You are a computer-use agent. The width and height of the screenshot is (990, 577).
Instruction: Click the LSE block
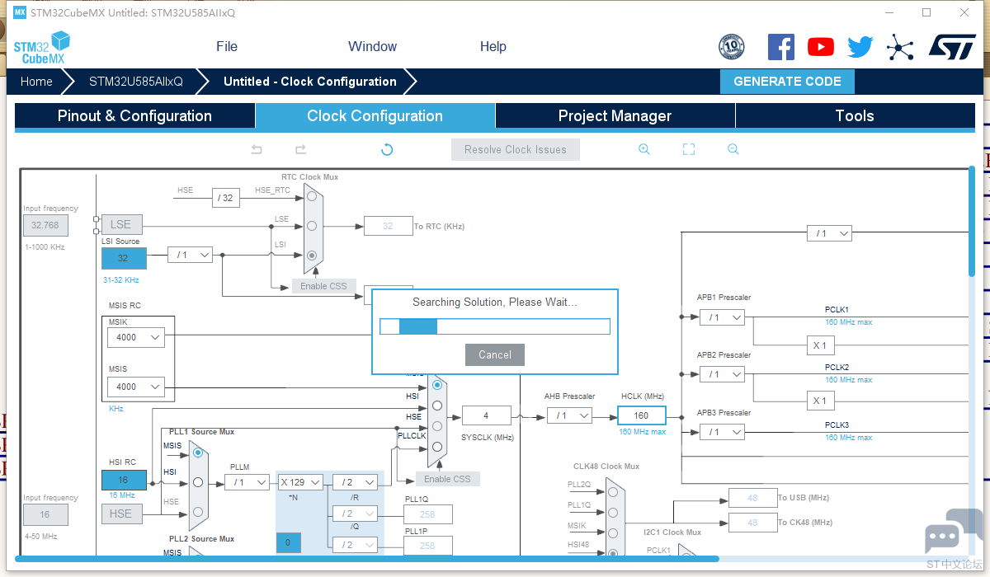120,224
